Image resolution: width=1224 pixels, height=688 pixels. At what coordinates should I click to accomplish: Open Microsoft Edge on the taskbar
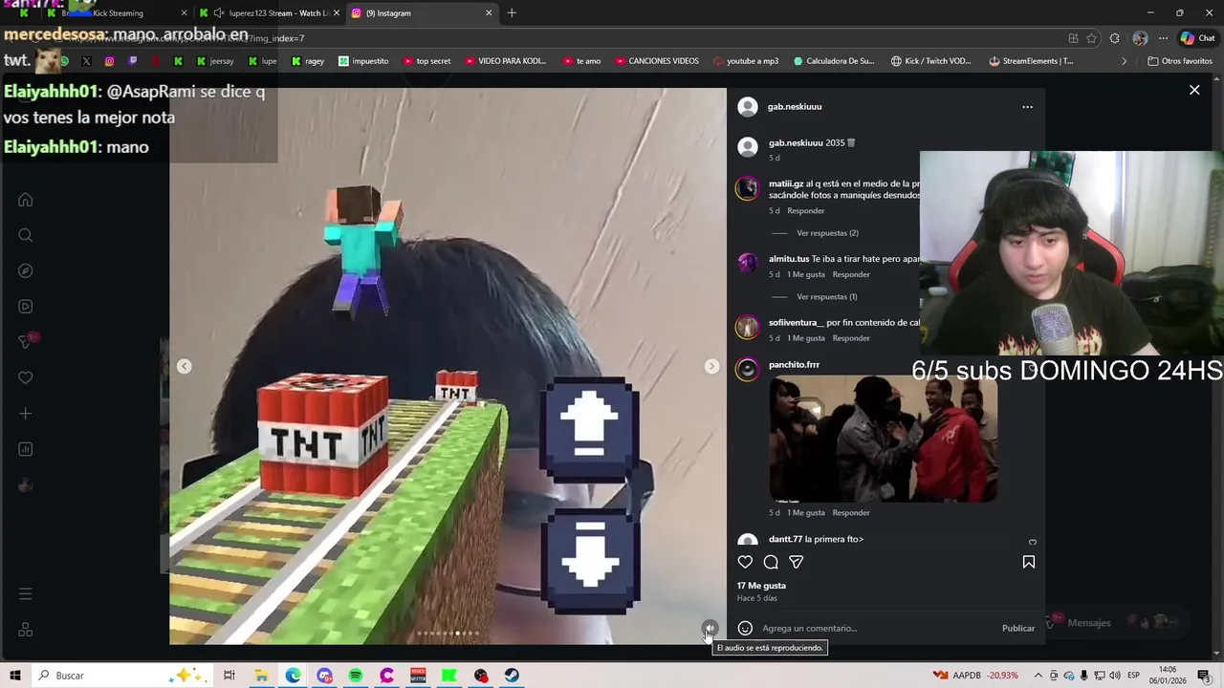[293, 676]
